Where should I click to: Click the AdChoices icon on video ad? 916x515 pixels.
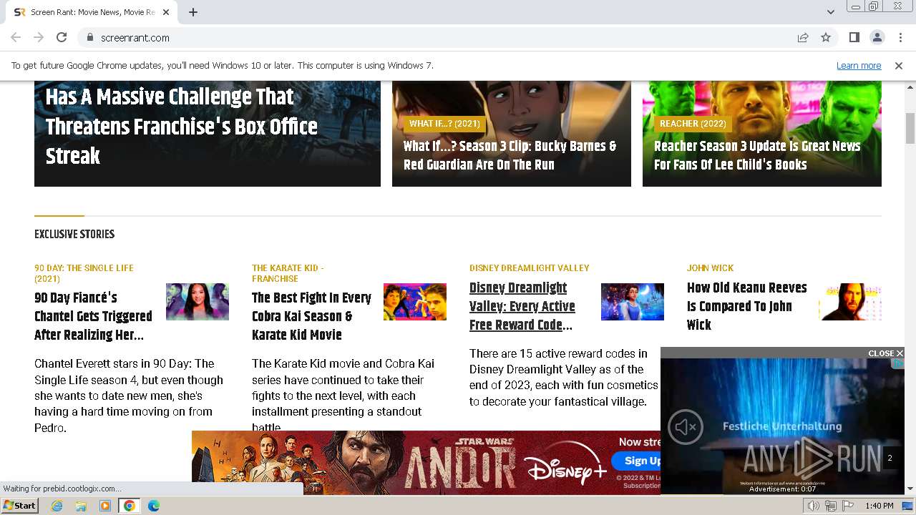tap(898, 364)
